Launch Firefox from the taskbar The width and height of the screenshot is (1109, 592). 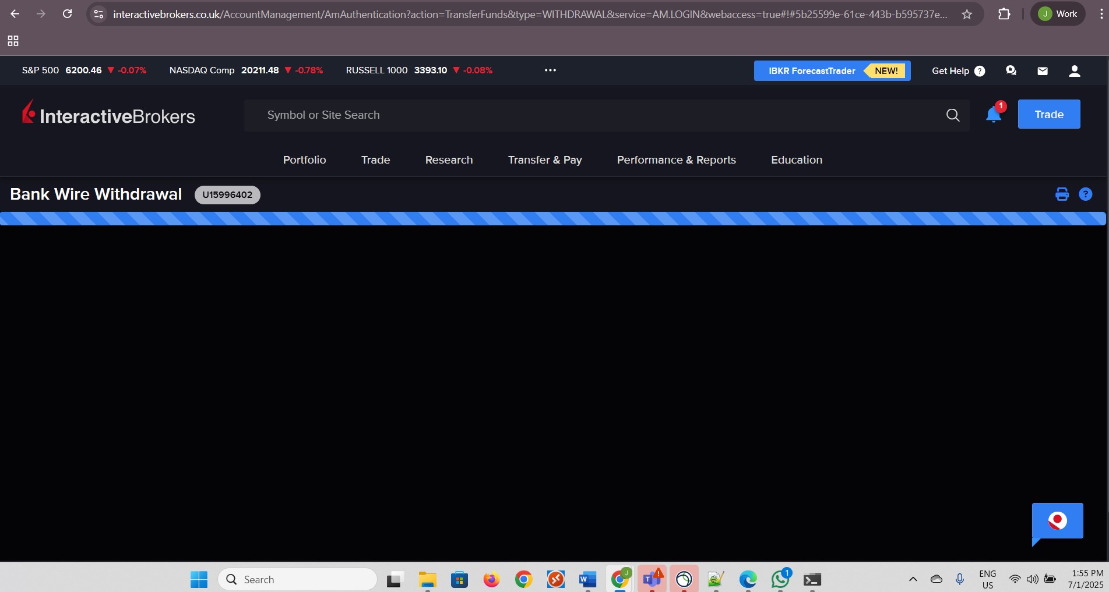[x=492, y=580]
